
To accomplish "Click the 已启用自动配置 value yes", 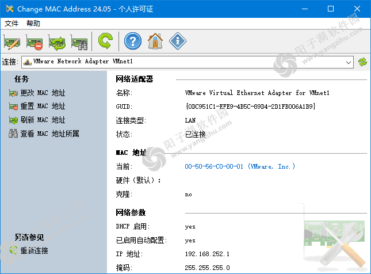I will [x=190, y=241].
